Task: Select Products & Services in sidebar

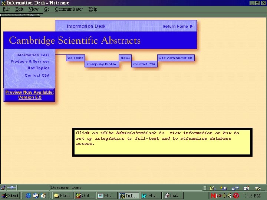Action: click(30, 61)
